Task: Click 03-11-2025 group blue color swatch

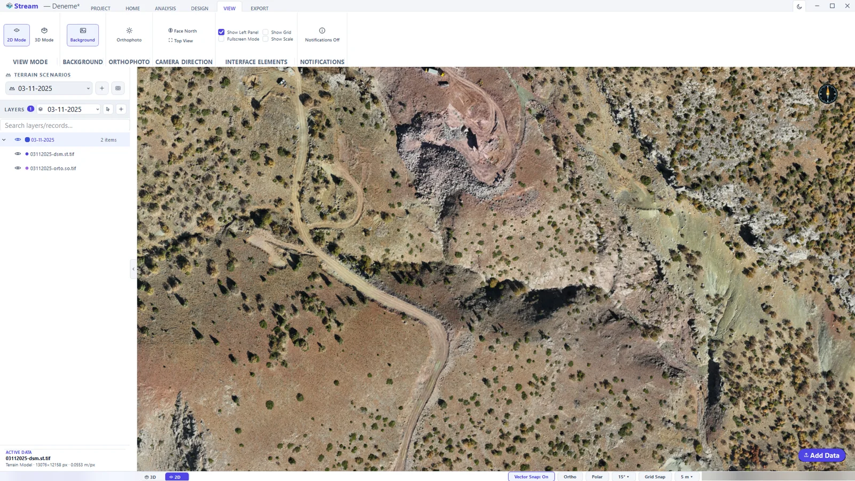Action: (27, 139)
